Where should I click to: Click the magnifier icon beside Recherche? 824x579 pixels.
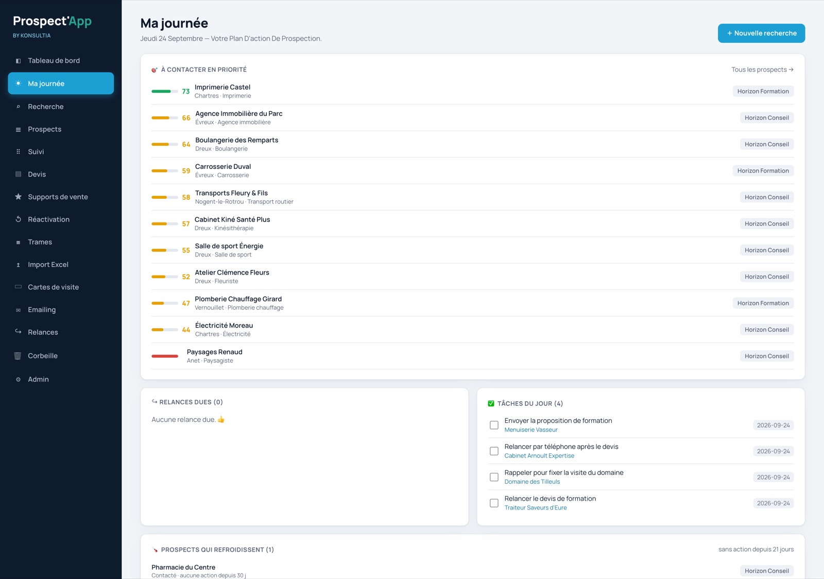18,107
